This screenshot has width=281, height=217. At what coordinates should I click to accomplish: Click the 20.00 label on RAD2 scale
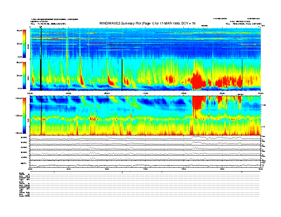pos(20,44)
